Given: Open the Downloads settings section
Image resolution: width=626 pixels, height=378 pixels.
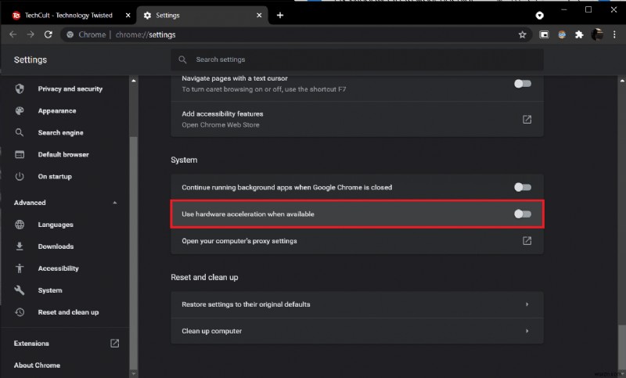Looking at the screenshot, I should click(56, 247).
